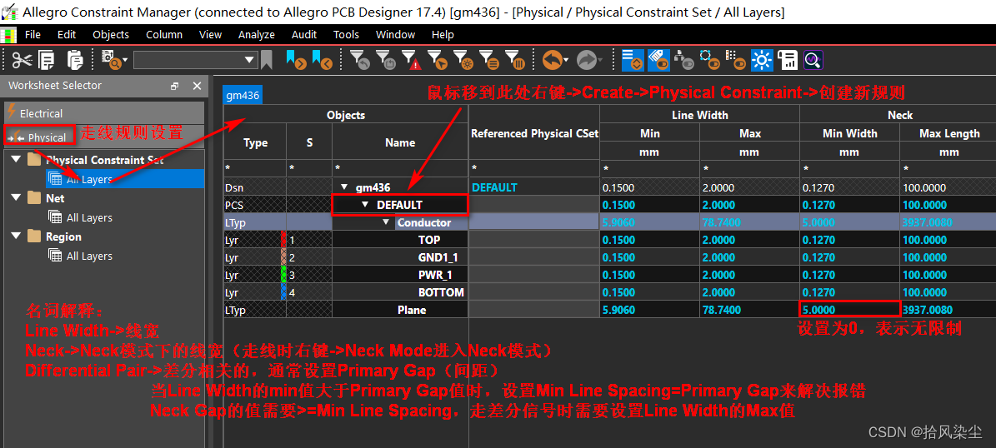The height and width of the screenshot is (448, 996).
Task: Toggle the expand/collapse rows icon
Action: (x=632, y=60)
